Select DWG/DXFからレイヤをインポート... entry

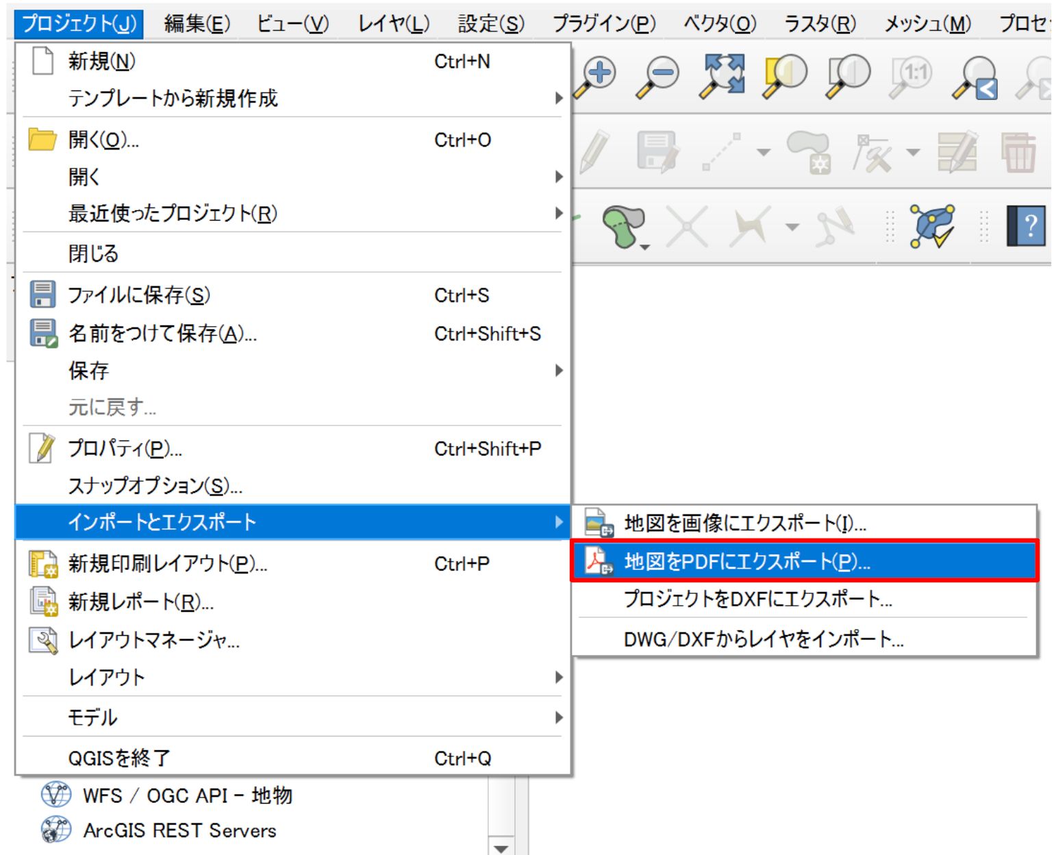pyautogui.click(x=805, y=639)
